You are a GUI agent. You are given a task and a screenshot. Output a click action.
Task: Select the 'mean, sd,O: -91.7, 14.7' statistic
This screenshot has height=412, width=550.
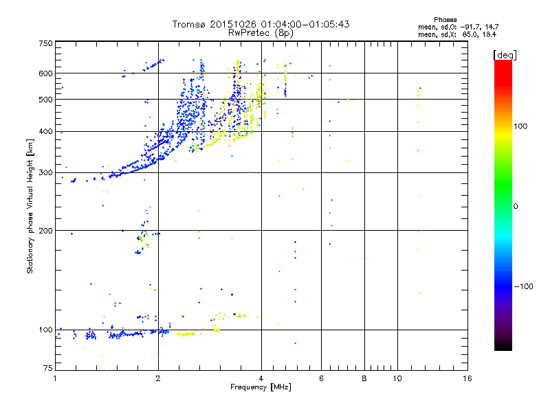458,27
